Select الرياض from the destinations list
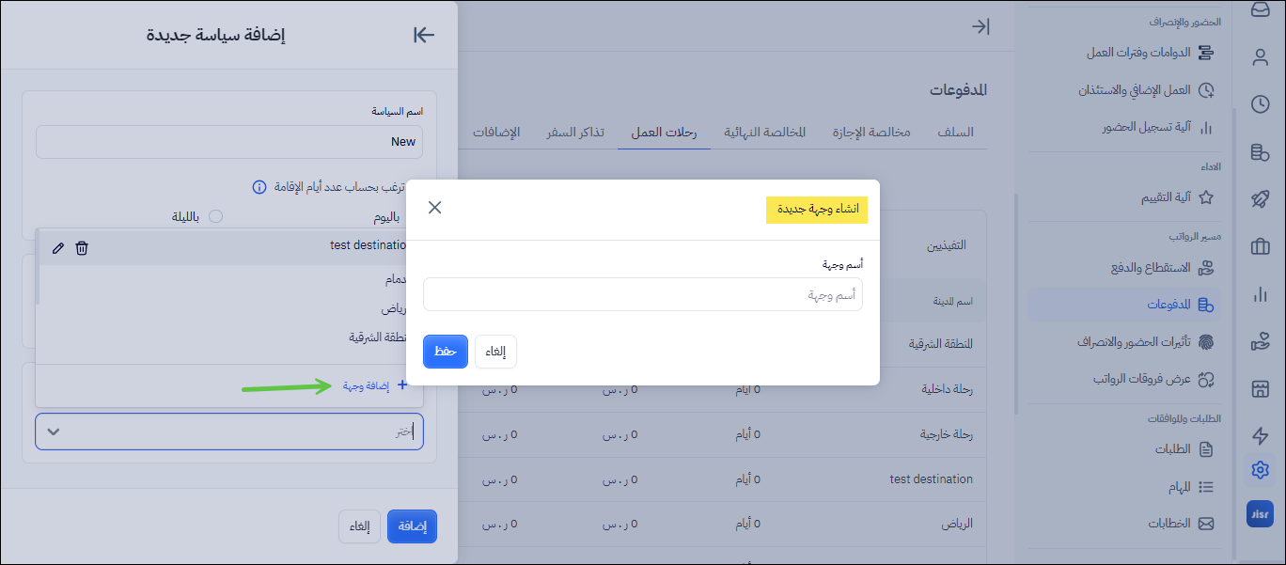1286x565 pixels. coord(392,308)
